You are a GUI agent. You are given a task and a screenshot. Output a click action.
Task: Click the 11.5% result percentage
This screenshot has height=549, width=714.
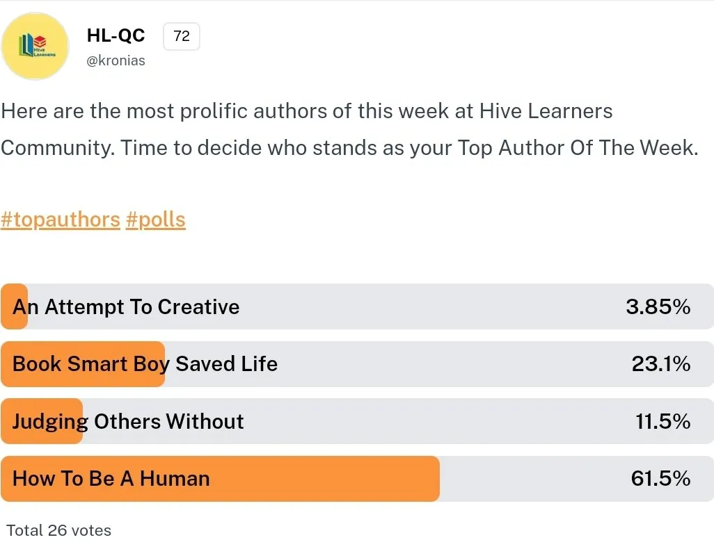[x=663, y=421]
